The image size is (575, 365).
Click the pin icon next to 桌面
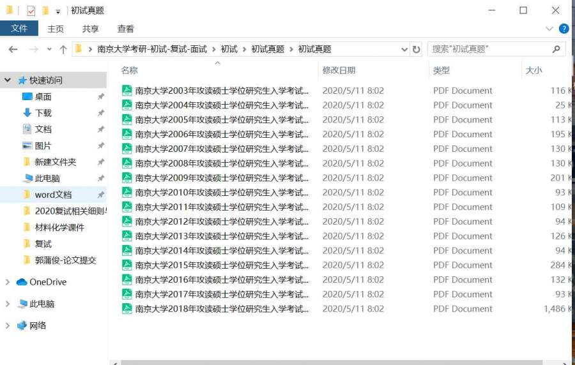click(100, 96)
